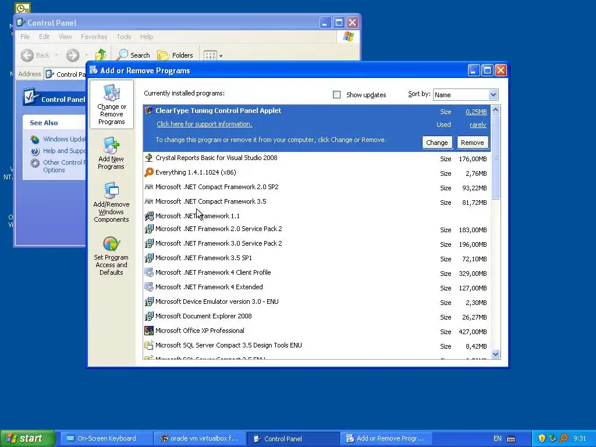Click the 9:31 system clock
The height and width of the screenshot is (447, 596).
tap(580, 438)
